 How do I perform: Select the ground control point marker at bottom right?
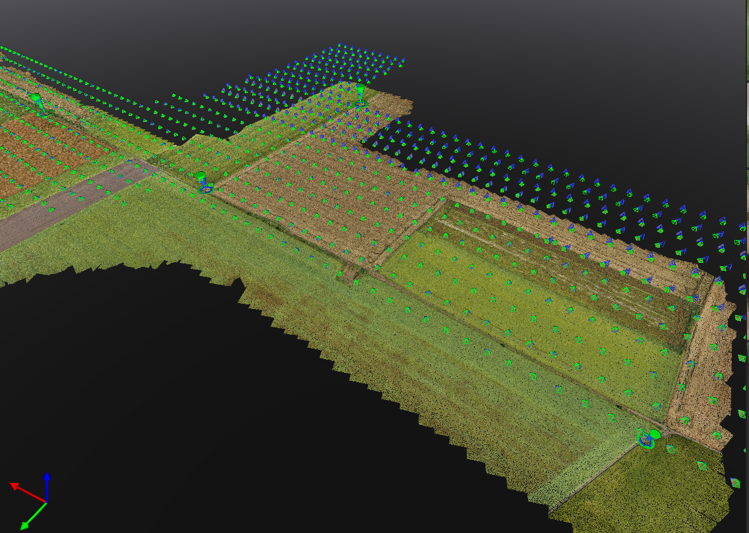[649, 439]
